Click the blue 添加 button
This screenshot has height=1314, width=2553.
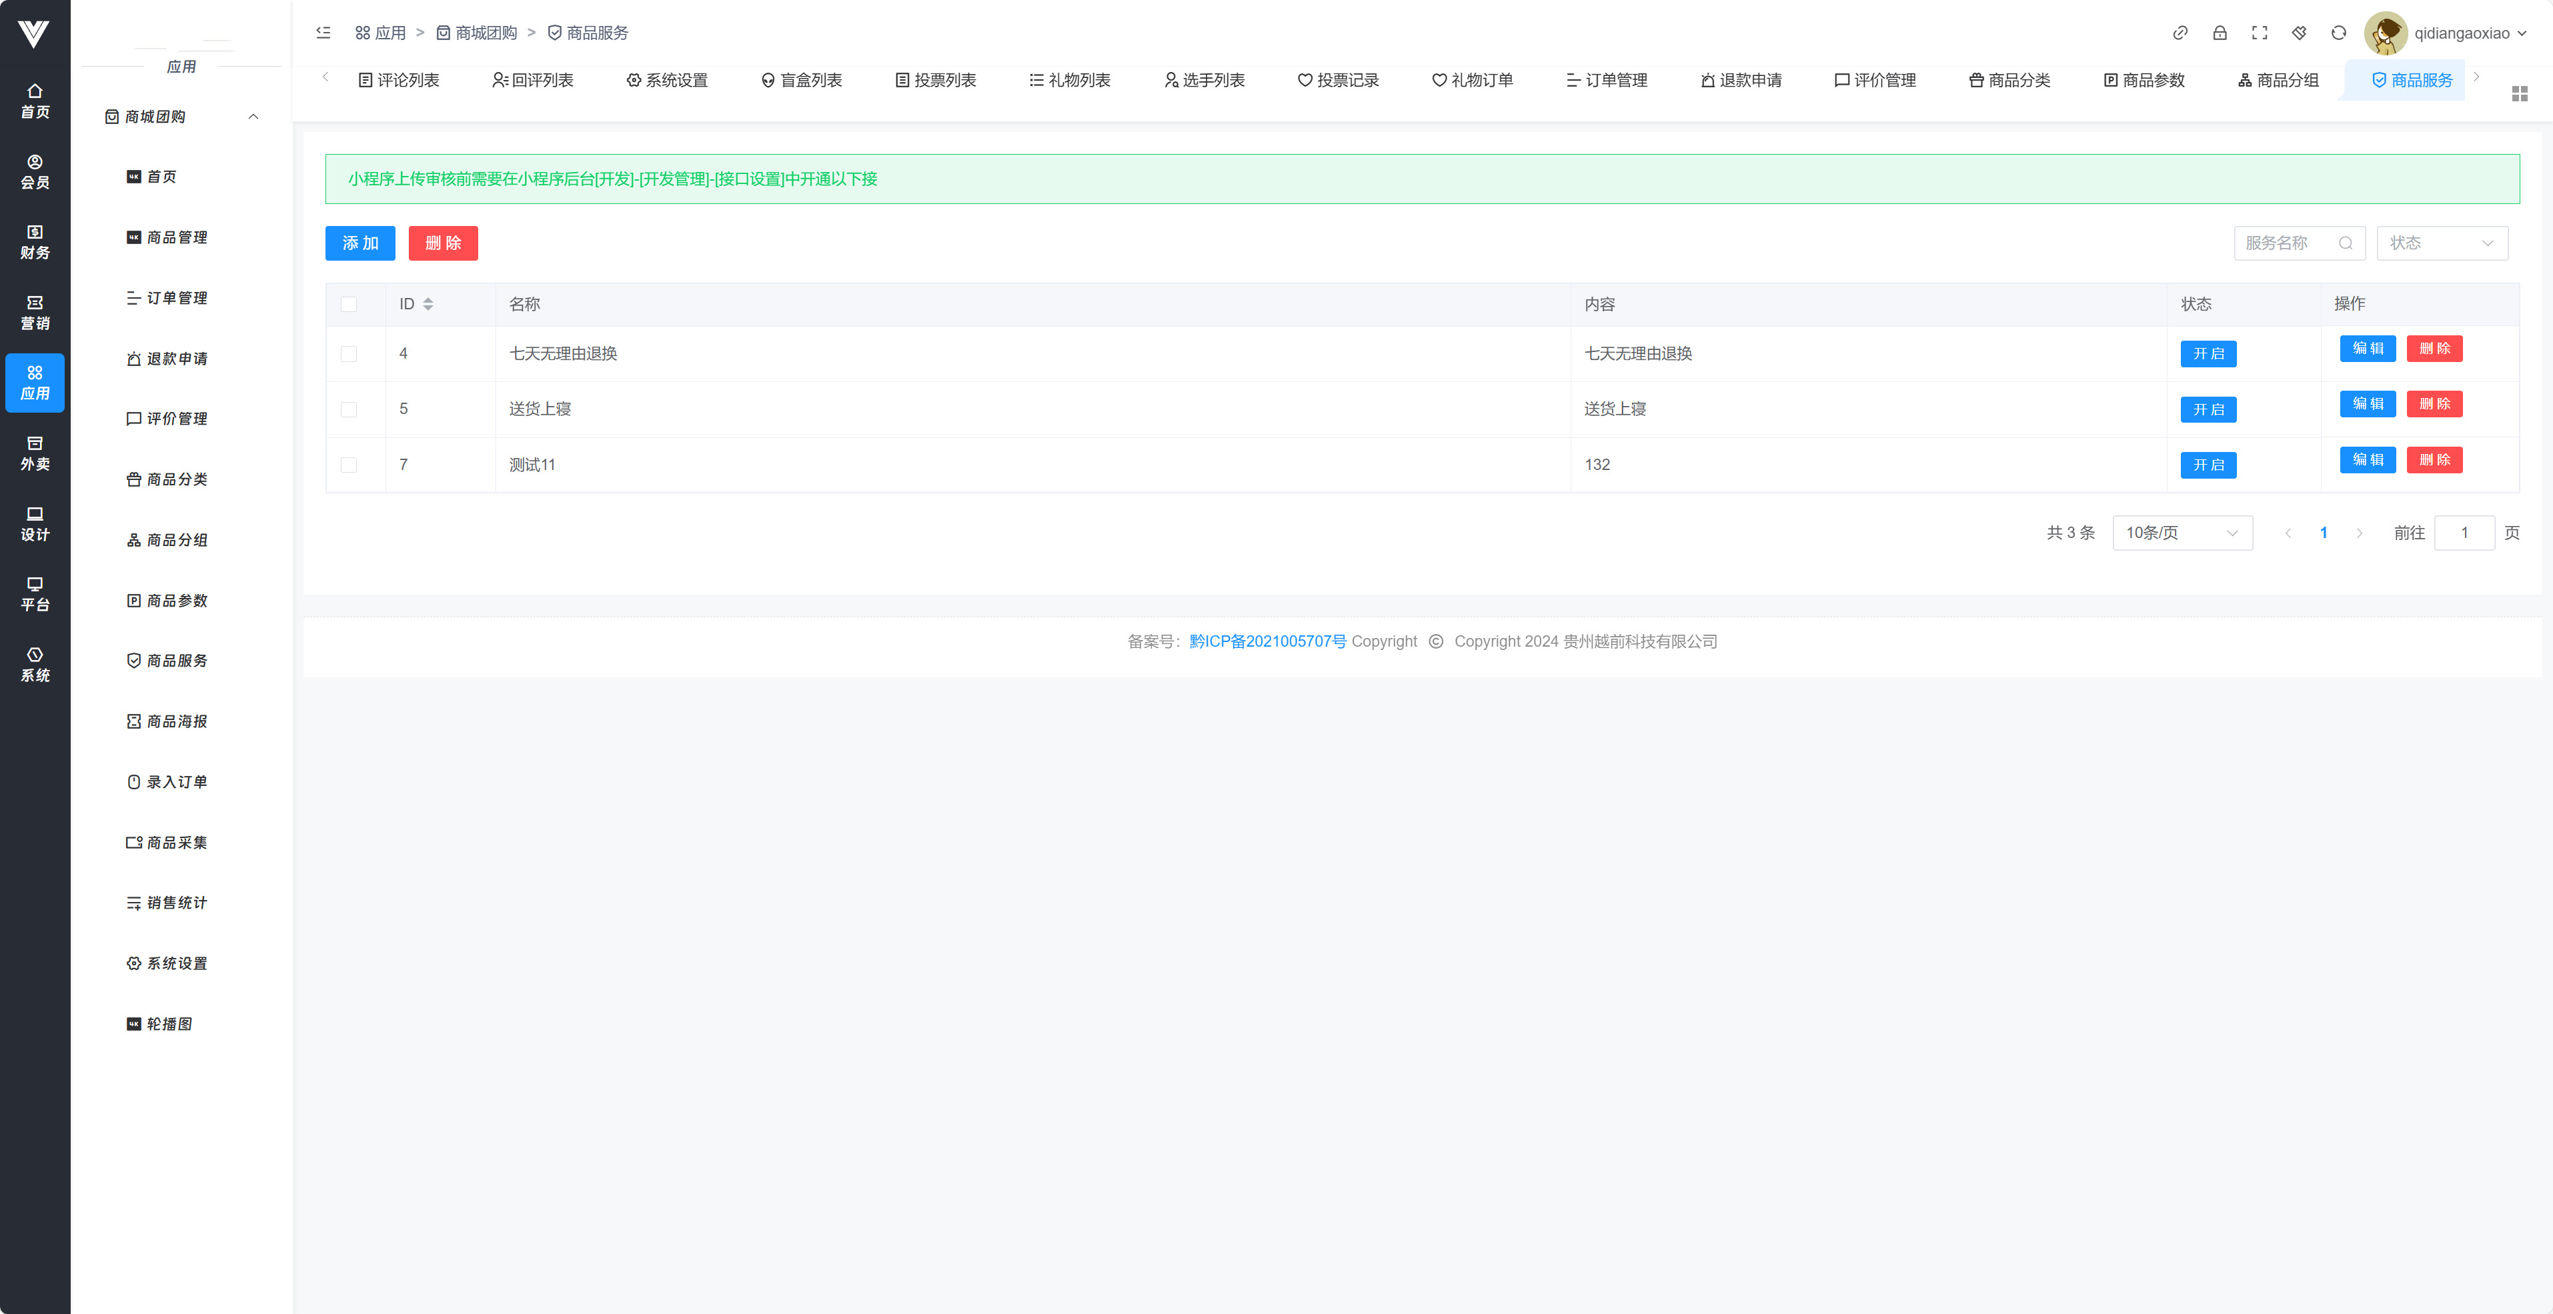[x=359, y=243]
